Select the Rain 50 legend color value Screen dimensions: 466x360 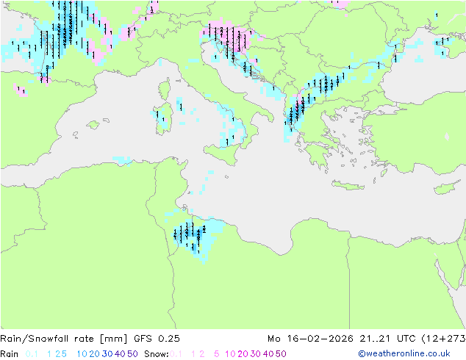(132, 354)
